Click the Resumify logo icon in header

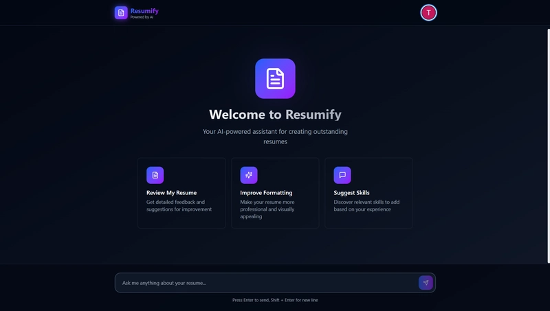pyautogui.click(x=121, y=12)
